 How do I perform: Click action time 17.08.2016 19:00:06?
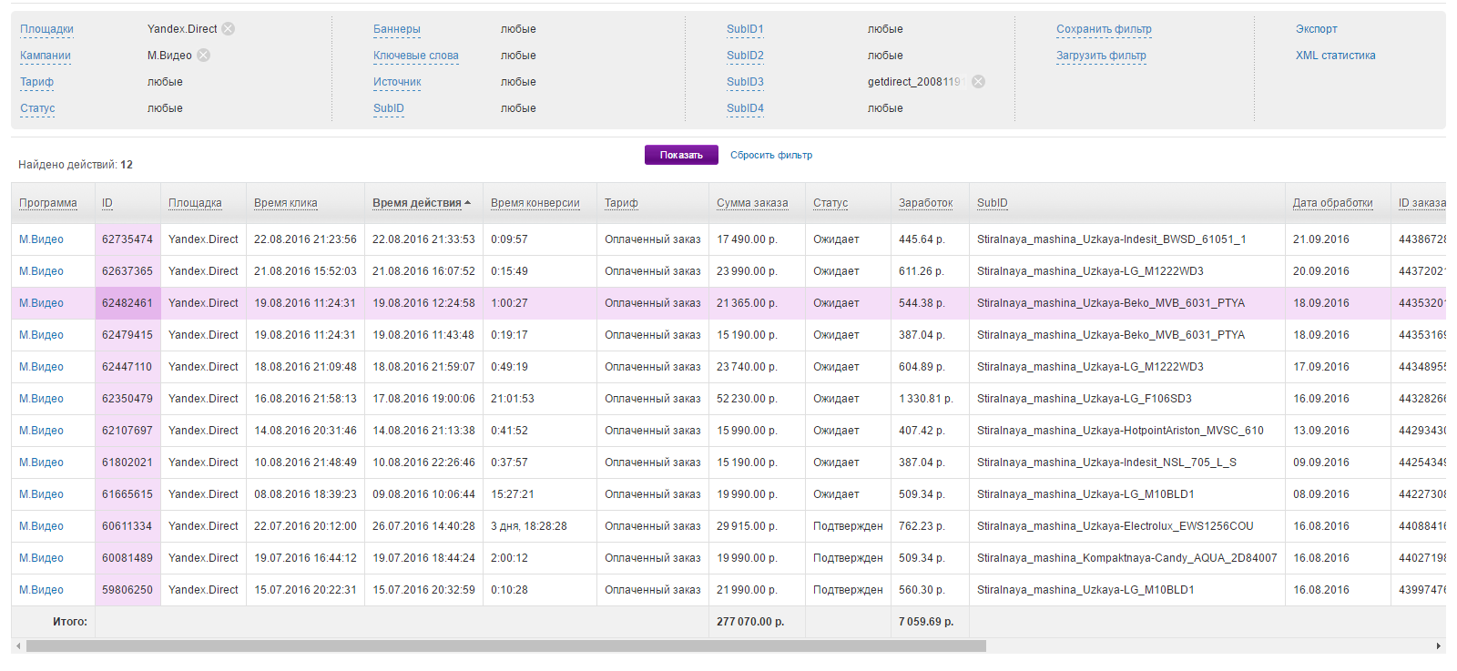pos(423,399)
